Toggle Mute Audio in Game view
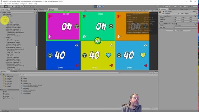The width and height of the screenshot is (199, 112). tap(144, 11)
